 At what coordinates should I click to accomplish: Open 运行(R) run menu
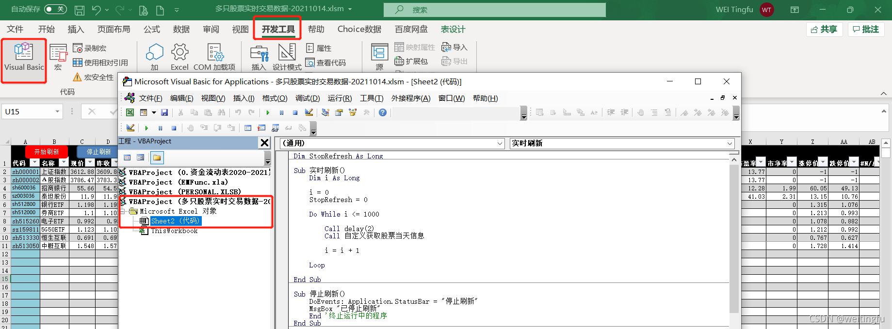pyautogui.click(x=340, y=98)
